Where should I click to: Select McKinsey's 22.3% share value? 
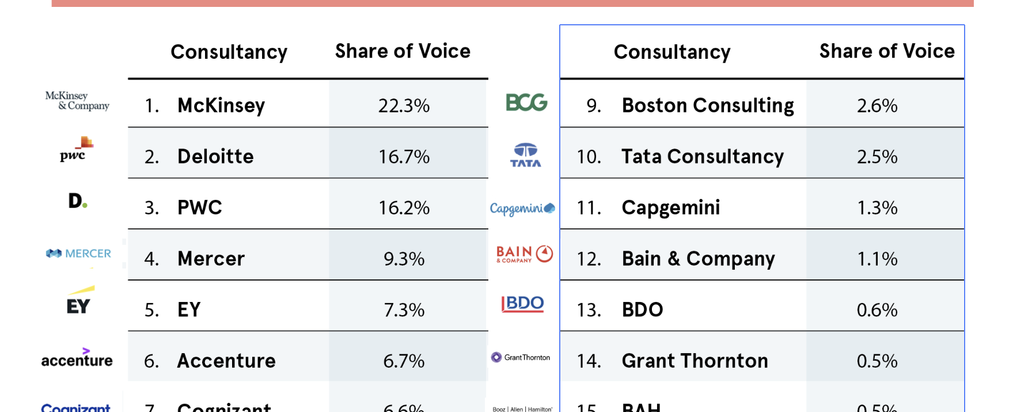(404, 105)
